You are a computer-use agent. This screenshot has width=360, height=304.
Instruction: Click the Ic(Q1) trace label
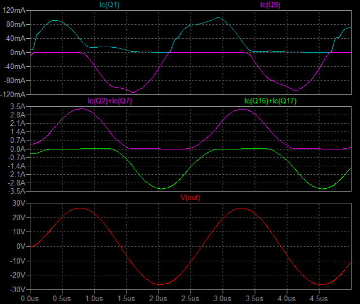pos(110,5)
